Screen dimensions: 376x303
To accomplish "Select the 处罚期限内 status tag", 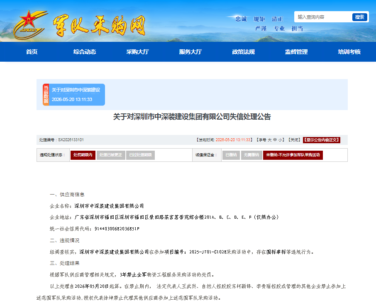I will pos(83,155).
